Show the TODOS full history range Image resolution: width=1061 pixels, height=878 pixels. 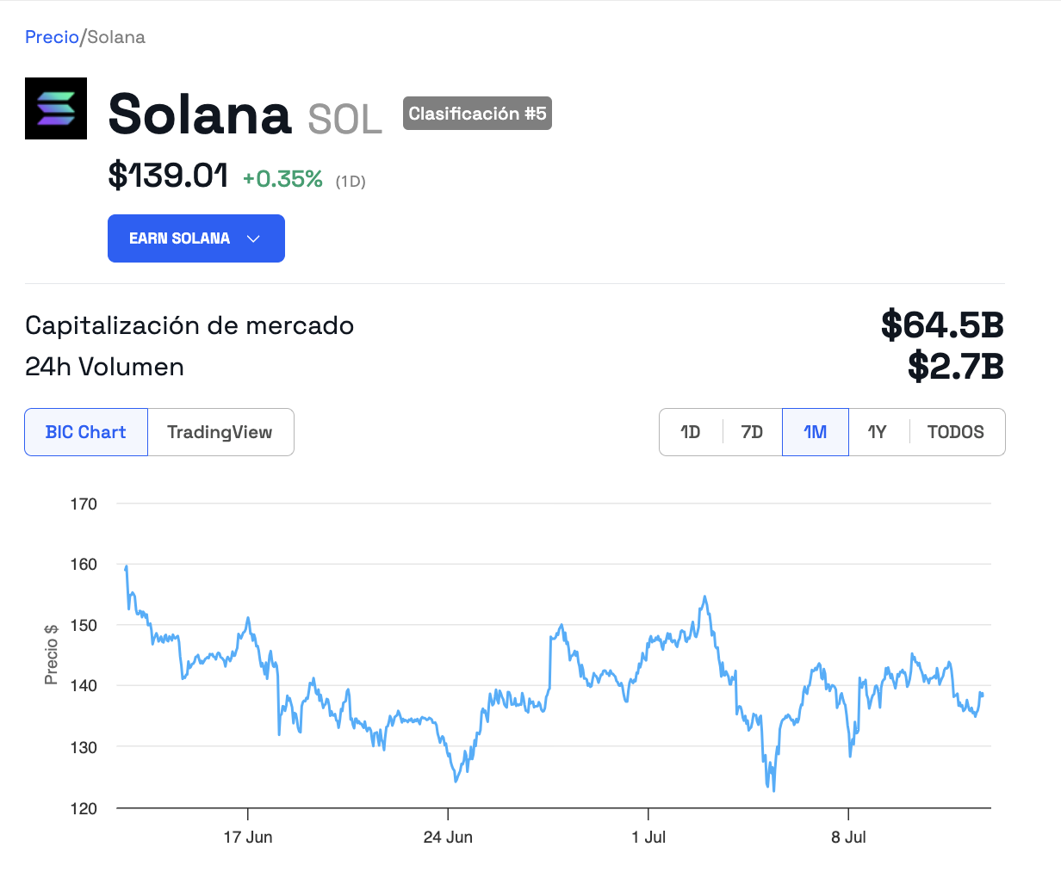click(955, 432)
